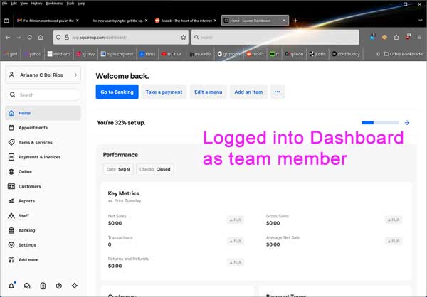Click Go to Banking button
The image size is (427, 297).
coord(117,92)
